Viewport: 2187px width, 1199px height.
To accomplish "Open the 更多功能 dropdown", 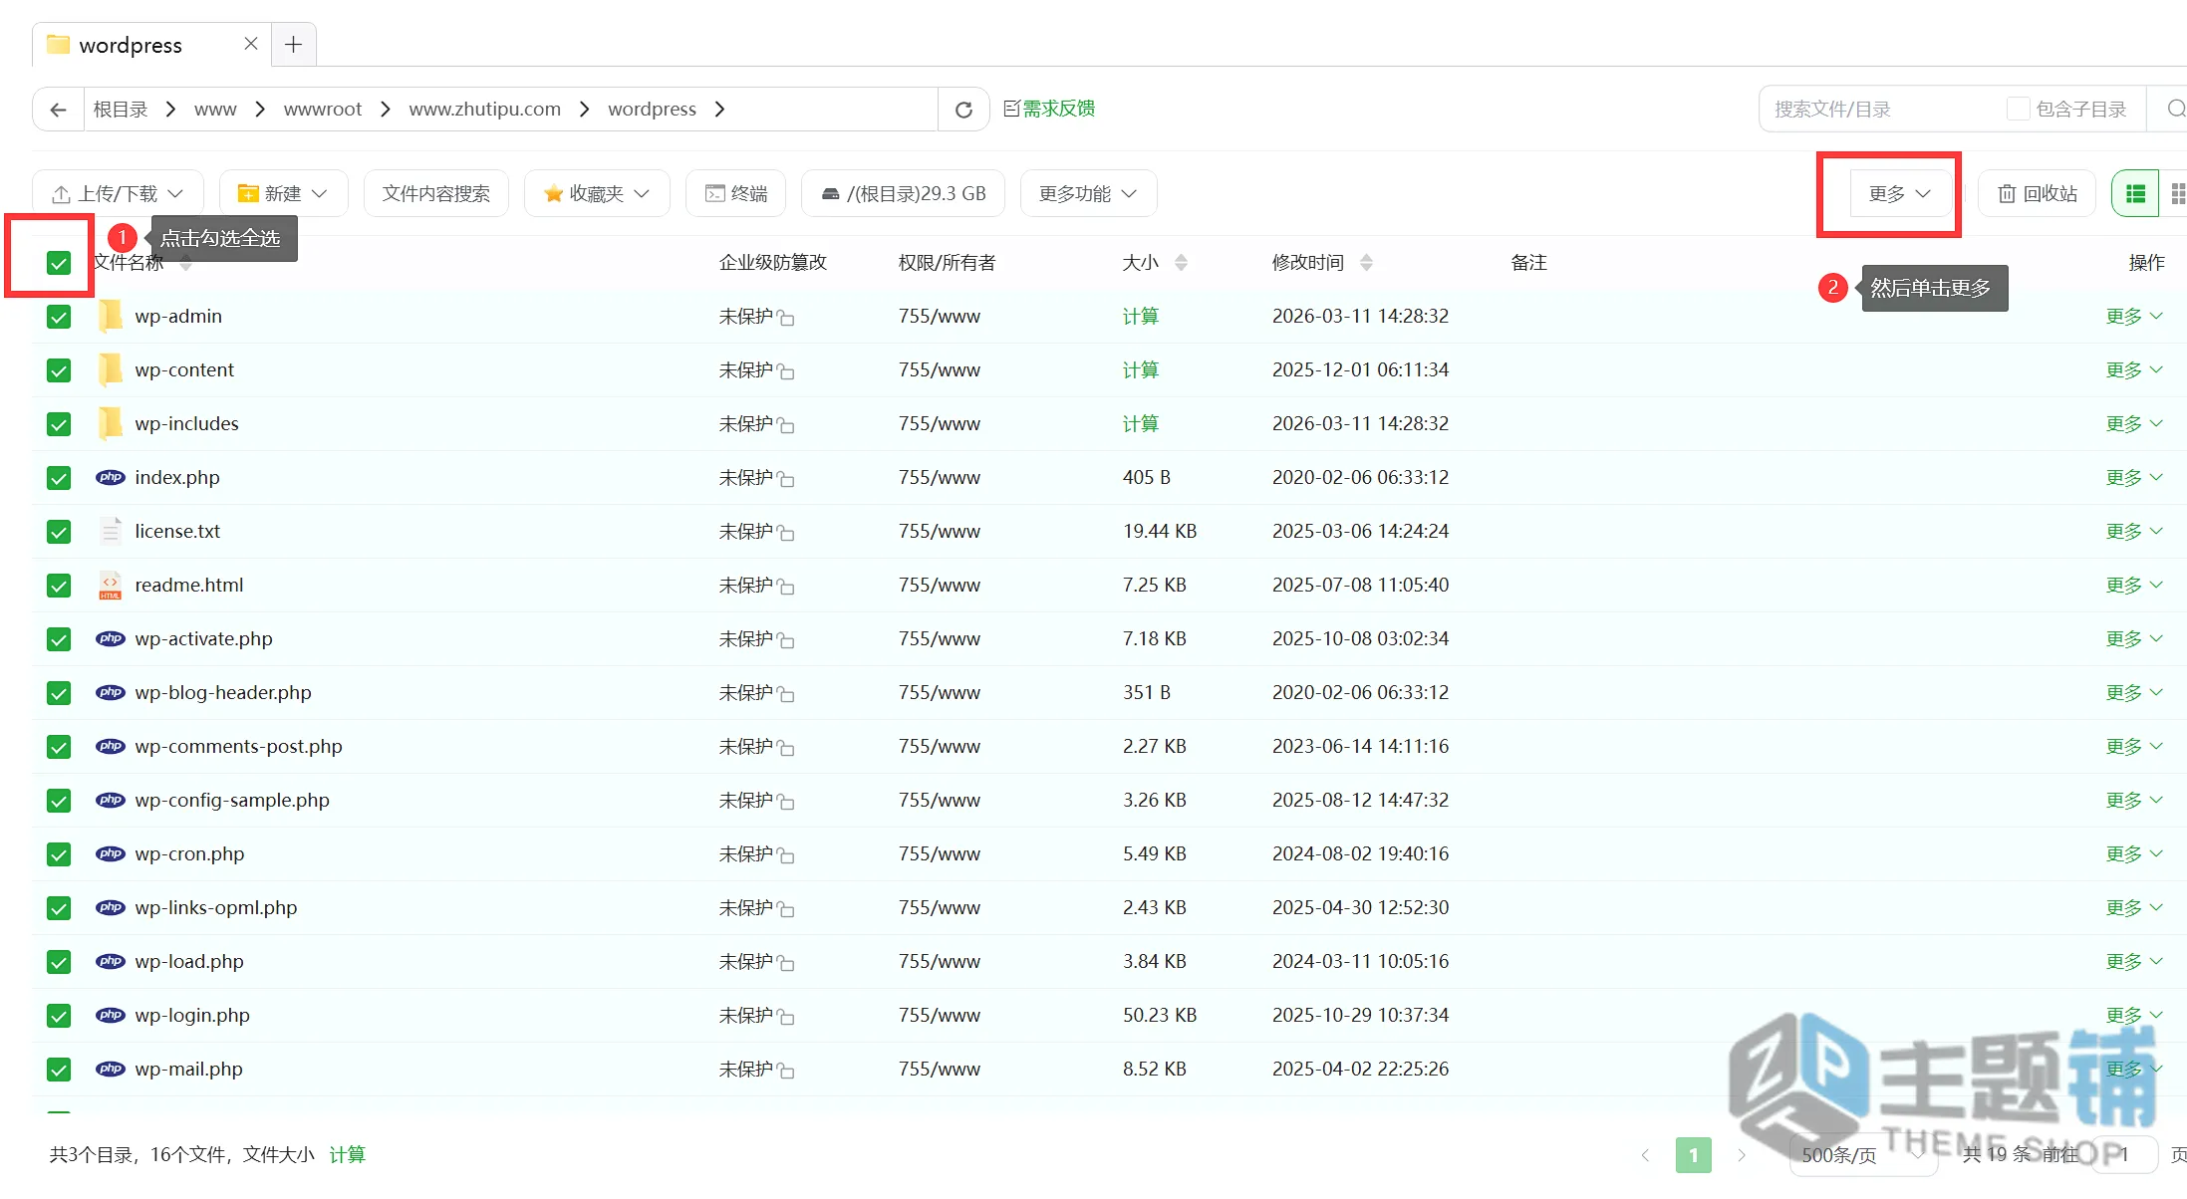I will coord(1088,193).
